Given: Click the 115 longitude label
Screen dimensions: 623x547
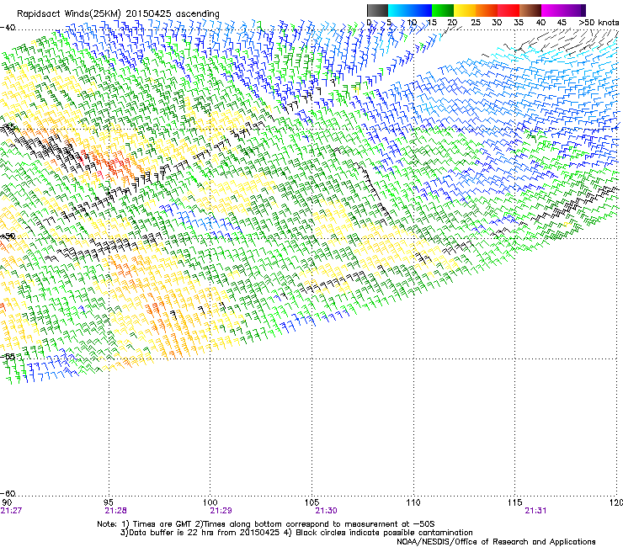Looking at the screenshot, I should pyautogui.click(x=515, y=502).
